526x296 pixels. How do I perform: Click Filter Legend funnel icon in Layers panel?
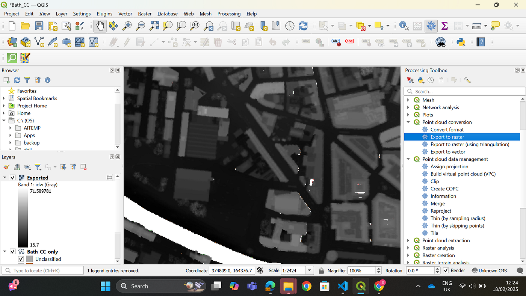[x=38, y=167]
